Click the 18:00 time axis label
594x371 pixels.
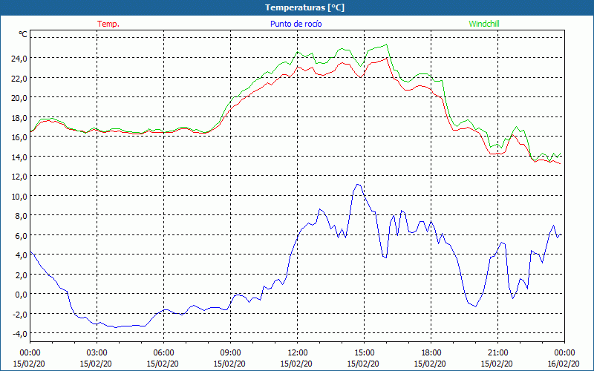pos(431,353)
